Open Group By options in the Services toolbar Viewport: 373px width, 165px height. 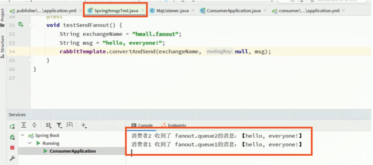[x=49, y=126]
